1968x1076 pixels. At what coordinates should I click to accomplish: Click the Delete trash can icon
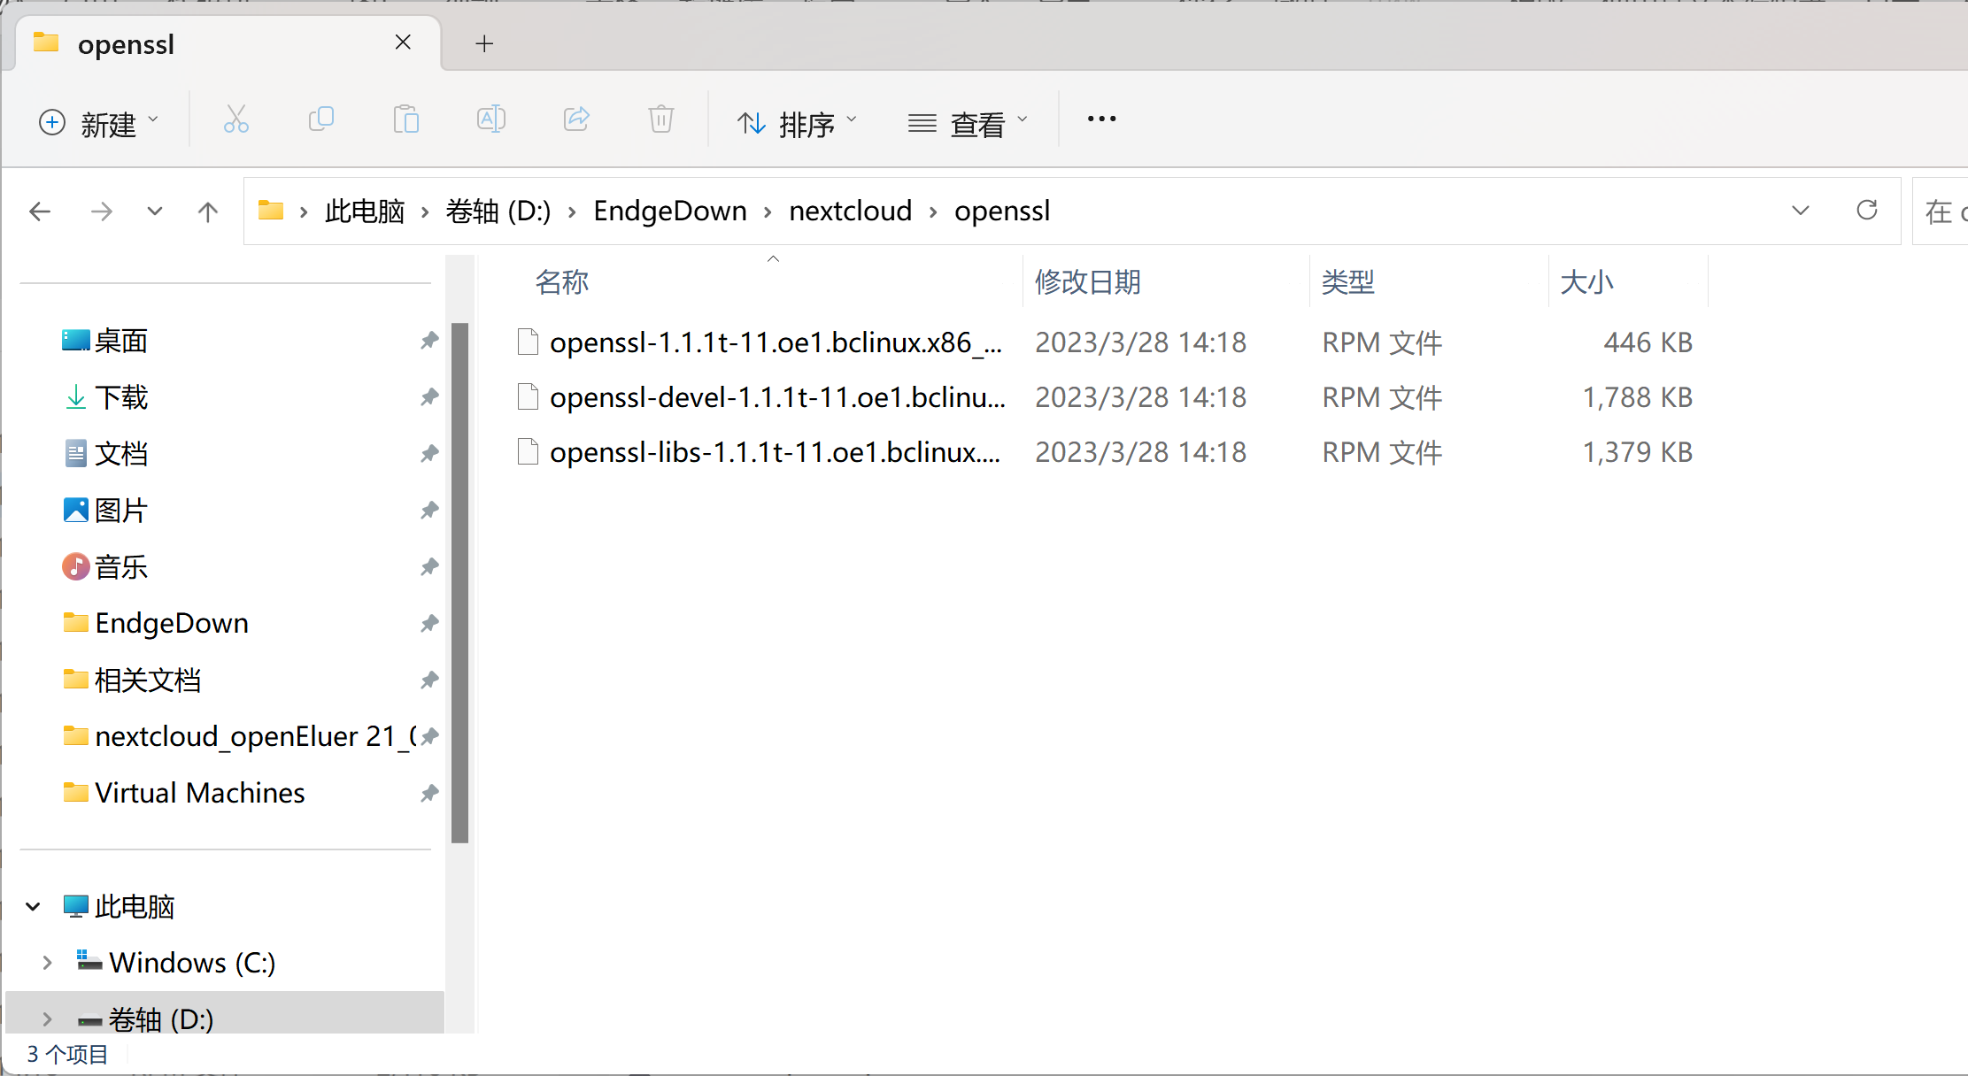661,119
